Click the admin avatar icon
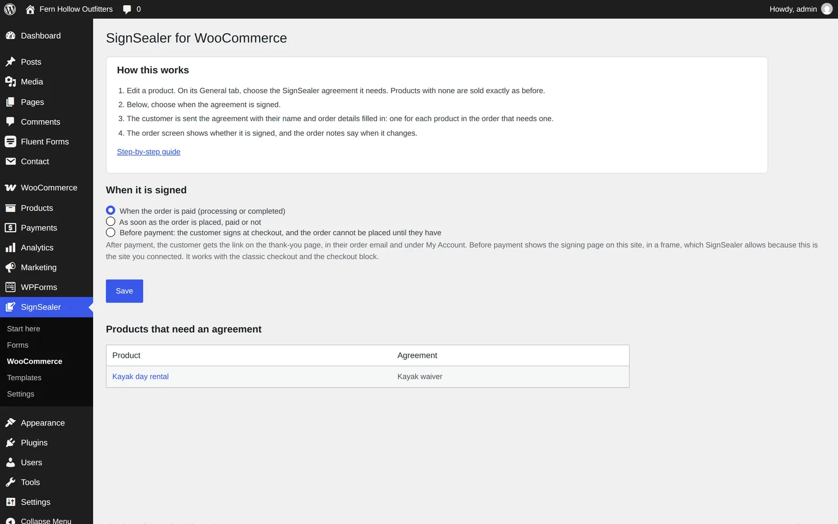 (x=827, y=9)
